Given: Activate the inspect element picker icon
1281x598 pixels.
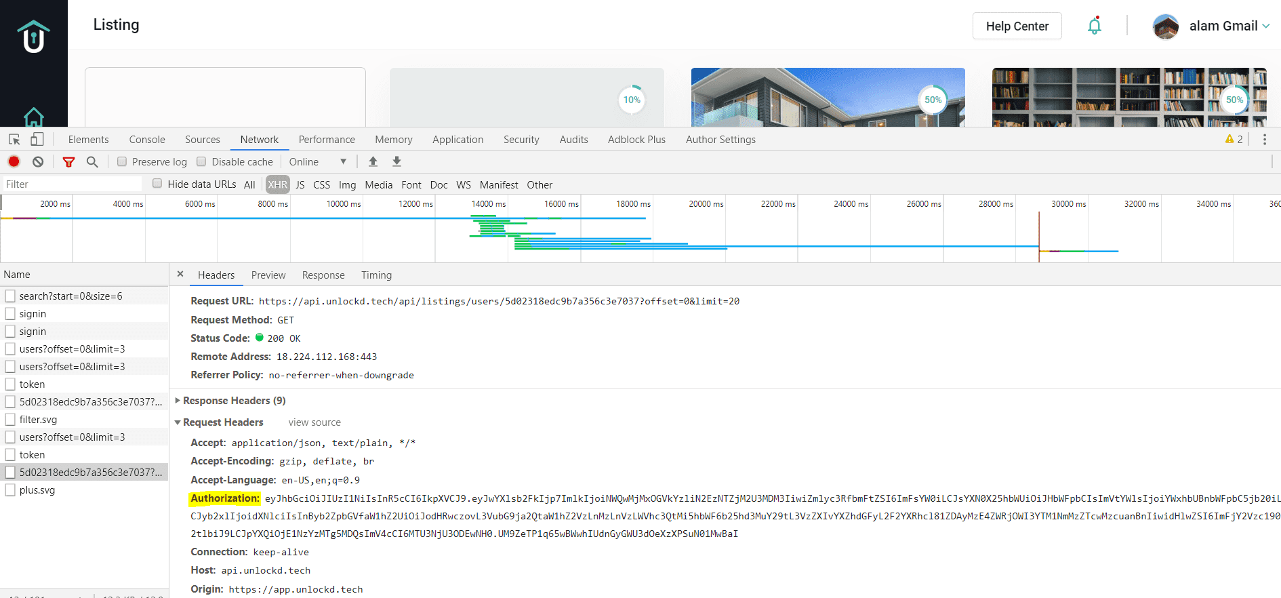Looking at the screenshot, I should (x=14, y=139).
